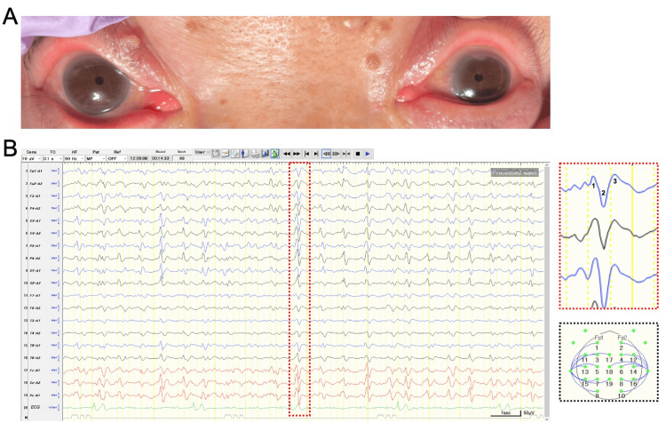Click the disc toolbar icon

tap(235, 154)
